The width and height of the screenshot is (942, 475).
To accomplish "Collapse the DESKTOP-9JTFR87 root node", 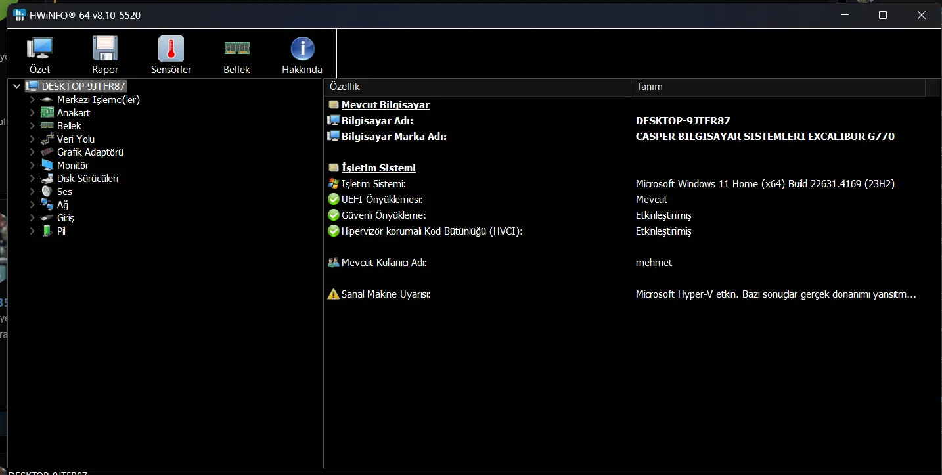I will tap(17, 86).
